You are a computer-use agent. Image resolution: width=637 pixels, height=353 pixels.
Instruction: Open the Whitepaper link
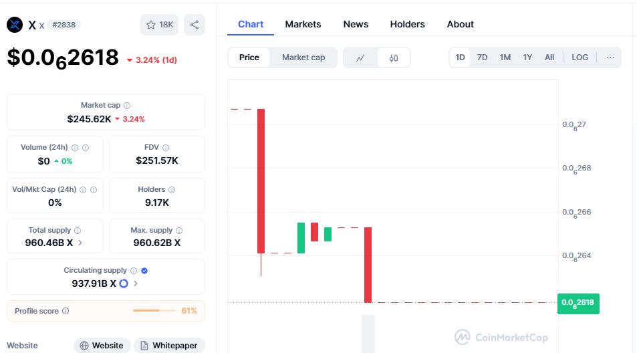click(x=169, y=346)
